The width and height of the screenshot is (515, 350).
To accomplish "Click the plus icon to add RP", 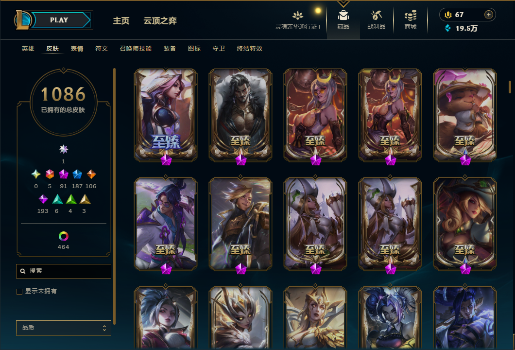I will 489,15.
